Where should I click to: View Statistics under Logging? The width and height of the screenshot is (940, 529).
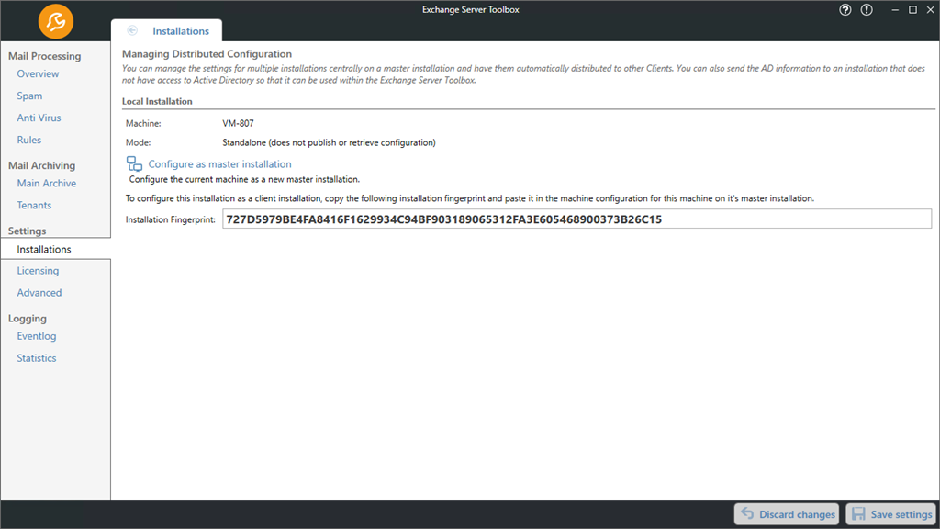(37, 358)
